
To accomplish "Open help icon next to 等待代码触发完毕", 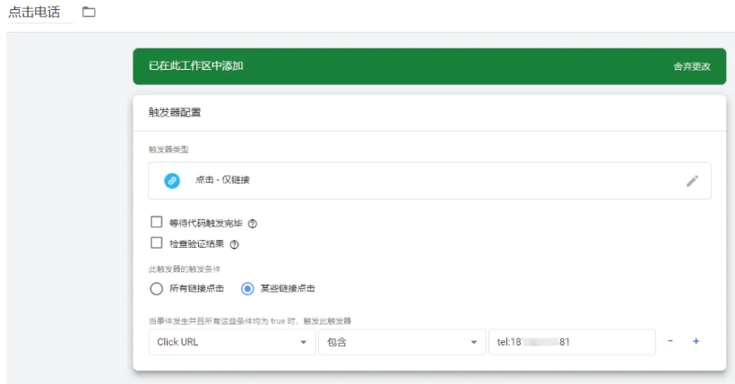I will tap(252, 224).
